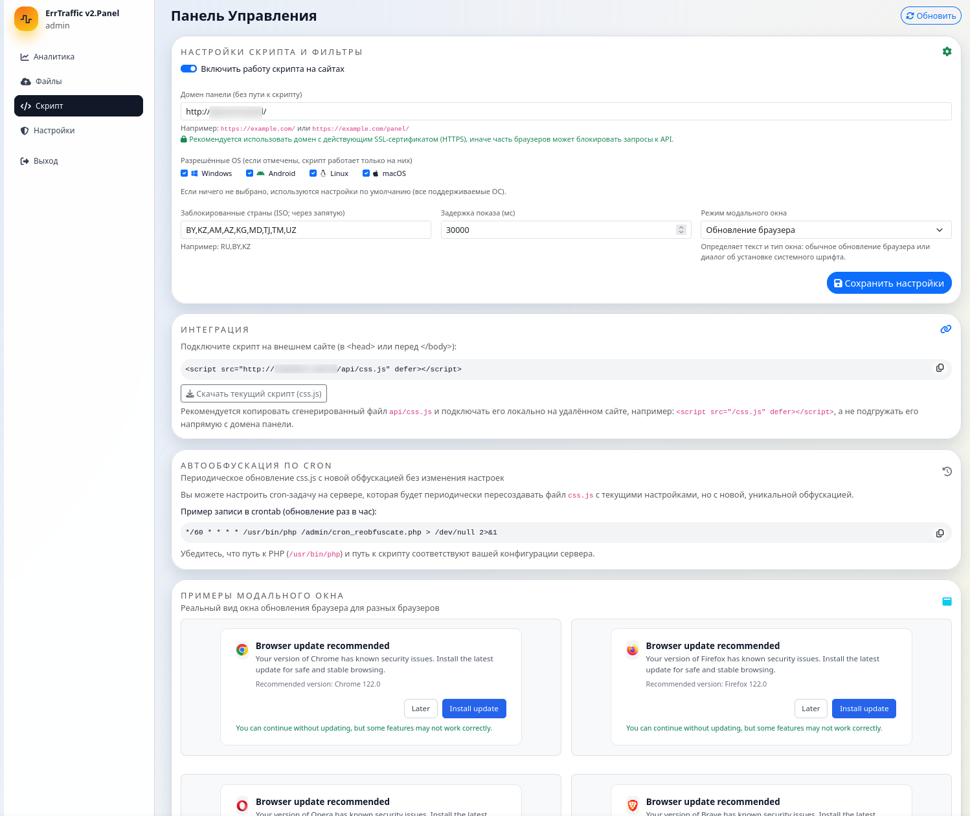The height and width of the screenshot is (816, 970).
Task: Click the api/css.js code text
Action: tap(411, 412)
